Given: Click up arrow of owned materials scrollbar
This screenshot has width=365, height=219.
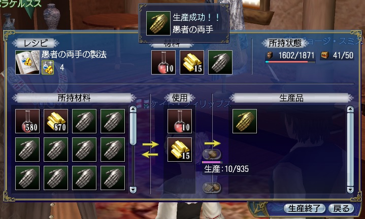Looking at the screenshot, I should 133,109.
